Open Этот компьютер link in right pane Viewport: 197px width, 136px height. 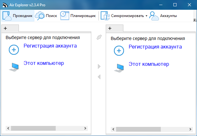click(149, 64)
